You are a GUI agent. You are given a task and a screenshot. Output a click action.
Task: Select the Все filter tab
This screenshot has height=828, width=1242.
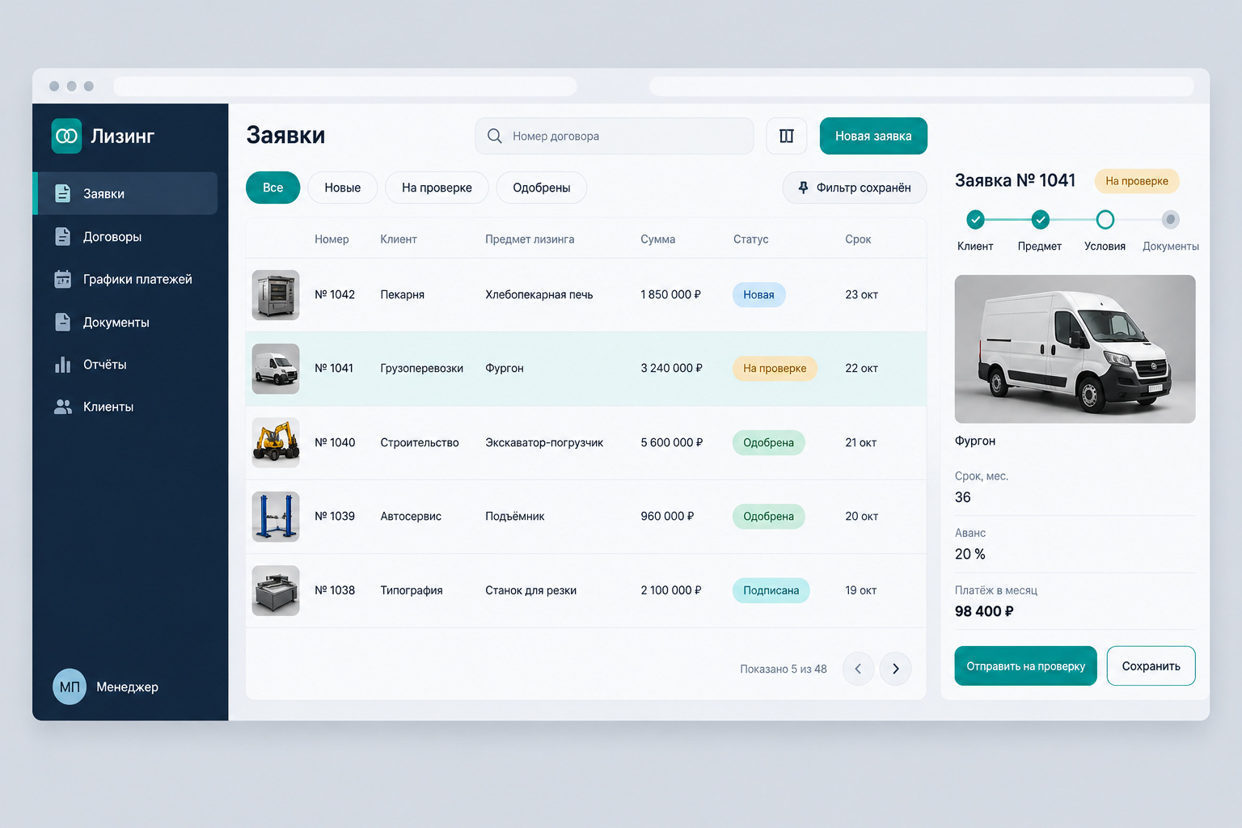pyautogui.click(x=272, y=188)
